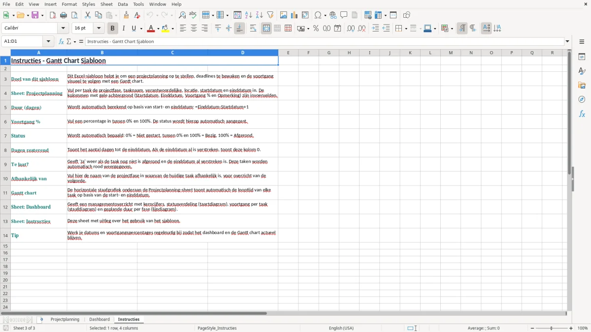Viewport: 591px width, 332px height.
Task: Click Insert Comment icon
Action: pos(344,15)
